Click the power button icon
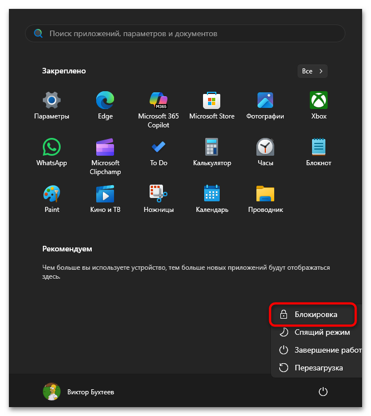371x416 pixels. click(x=323, y=392)
